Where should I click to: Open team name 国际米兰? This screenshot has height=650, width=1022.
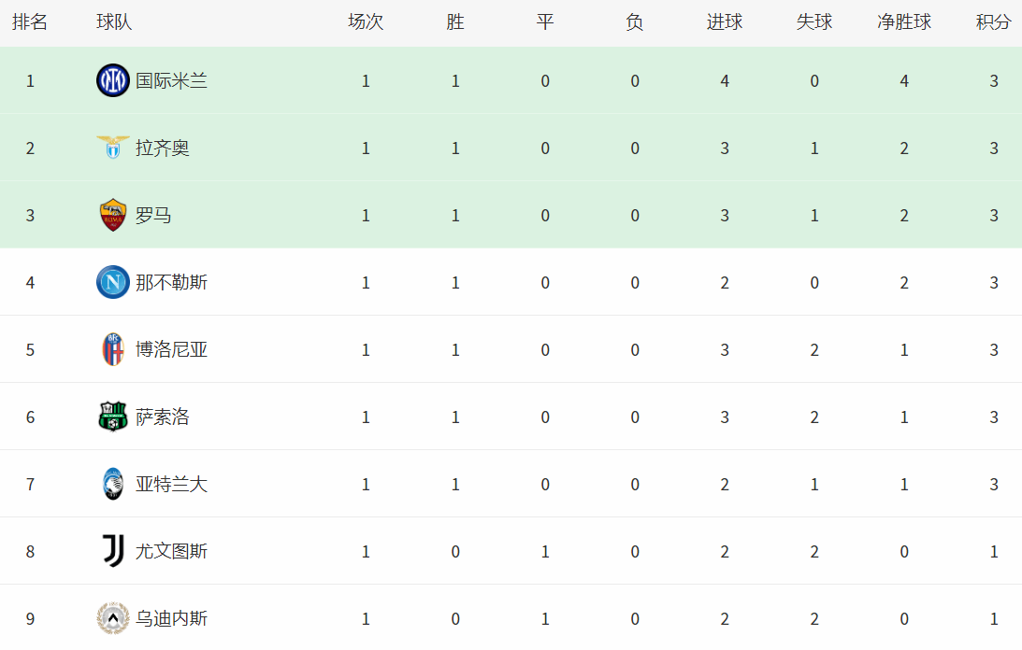point(171,80)
